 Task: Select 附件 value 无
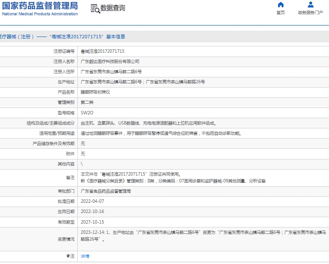[83, 154]
